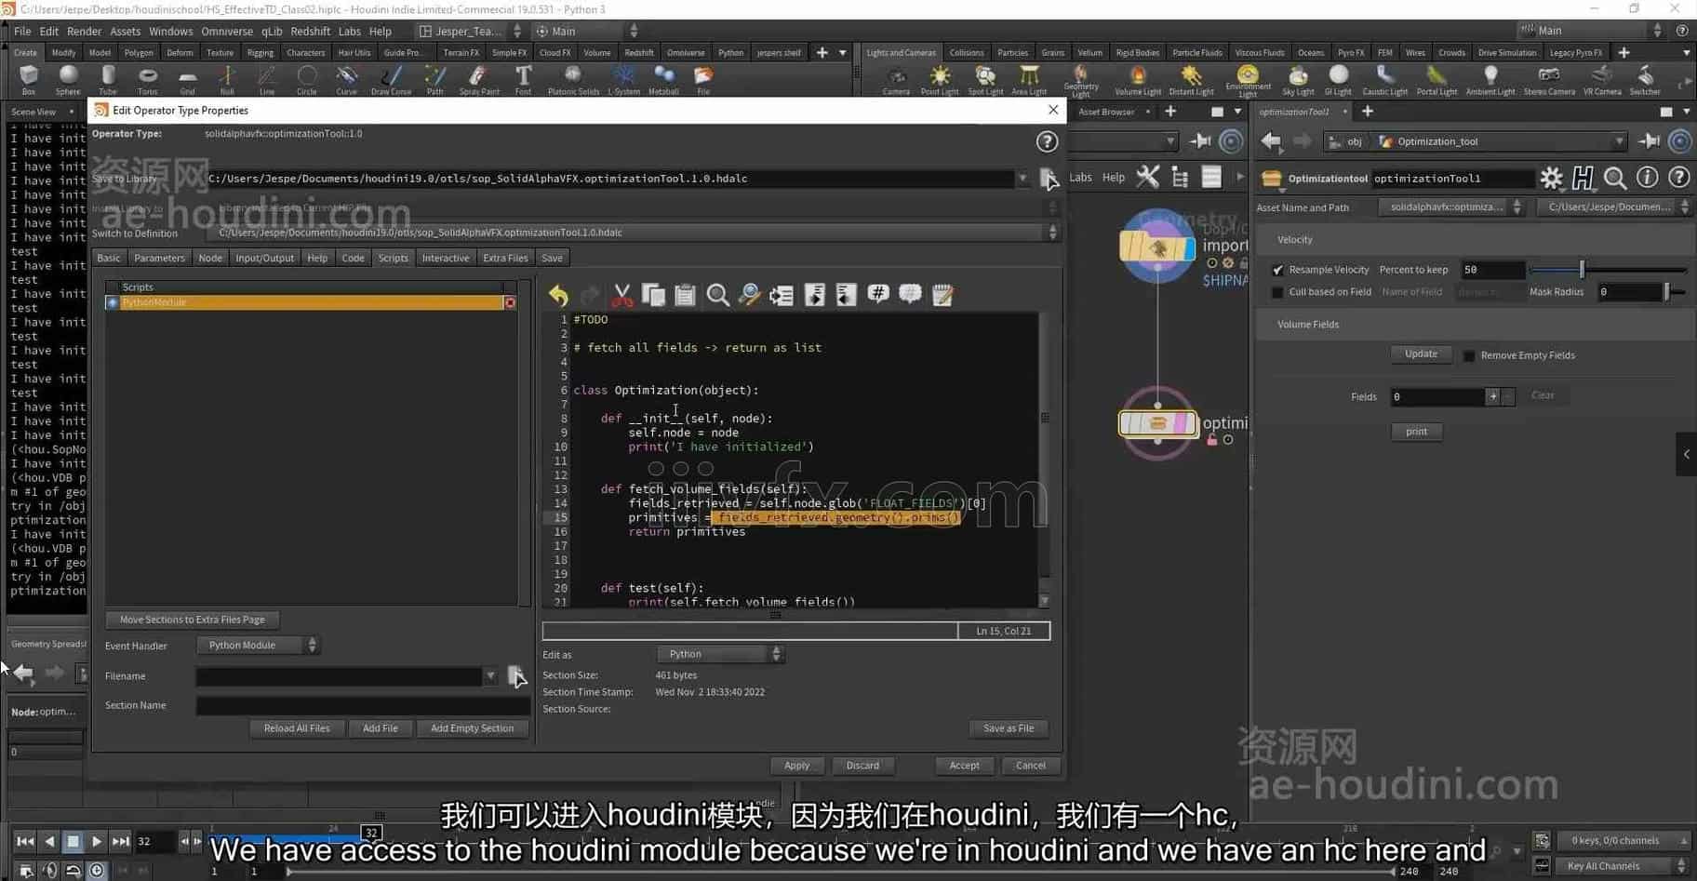
Task: Select the Spray Paint shelf tool
Action: (478, 79)
